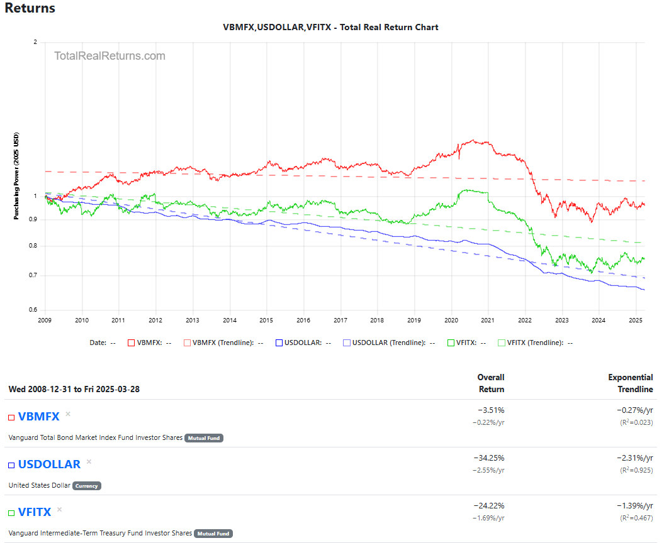Image resolution: width=664 pixels, height=543 pixels.
Task: Click the R²=0.925 value
Action: [x=636, y=470]
